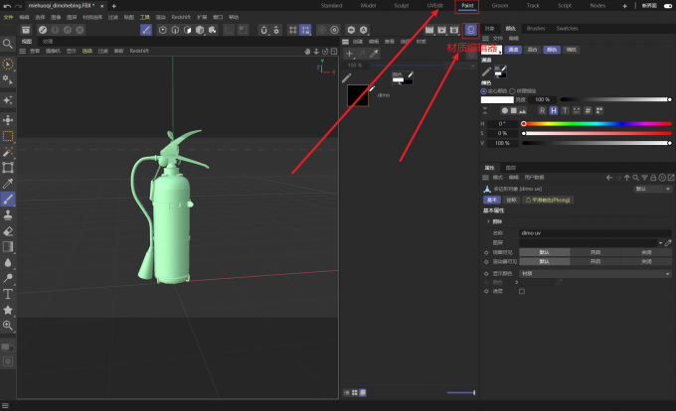Viewport: 676px width, 411px height.
Task: Click the render view clapperboard icon
Action: 429,30
